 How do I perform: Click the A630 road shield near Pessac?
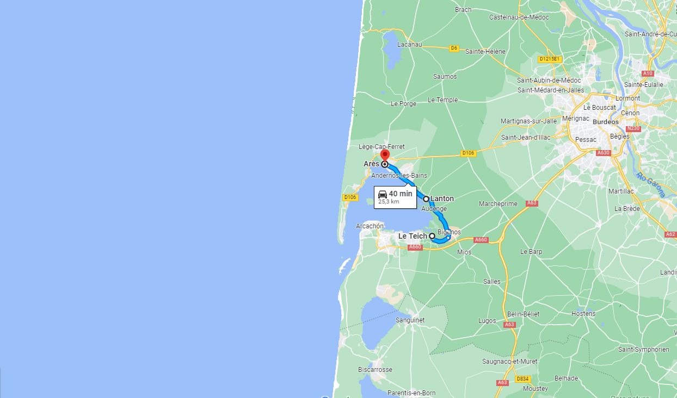[x=603, y=153]
